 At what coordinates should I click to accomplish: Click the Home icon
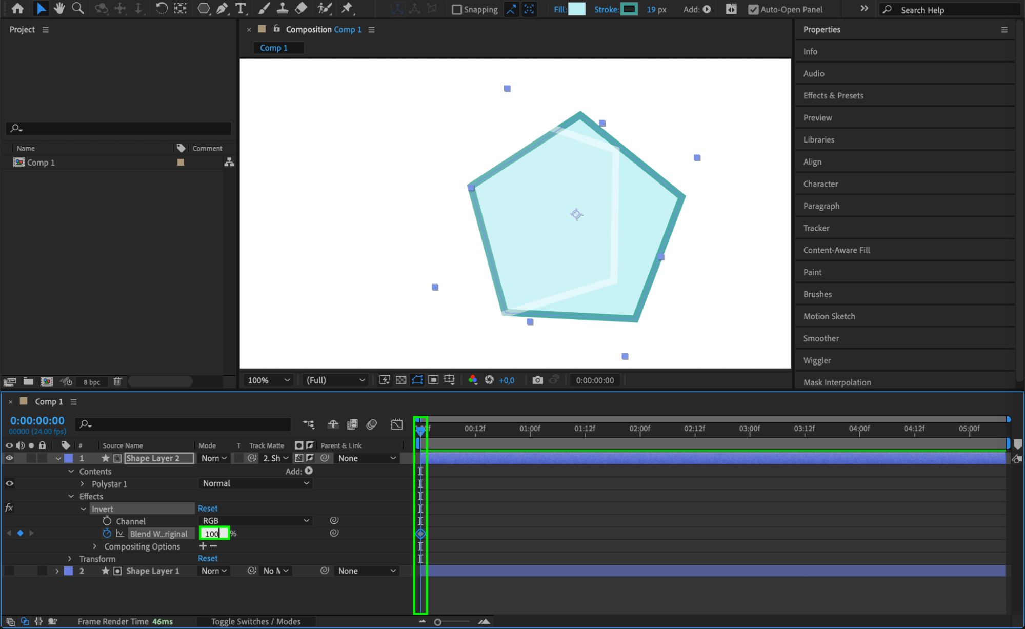tap(17, 8)
